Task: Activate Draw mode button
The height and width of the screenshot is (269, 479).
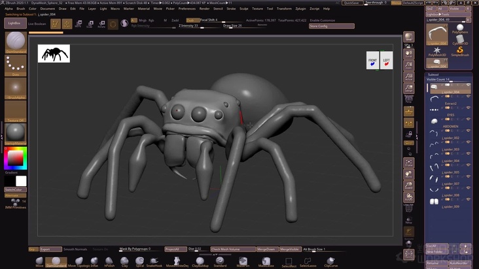Action: coord(67,24)
